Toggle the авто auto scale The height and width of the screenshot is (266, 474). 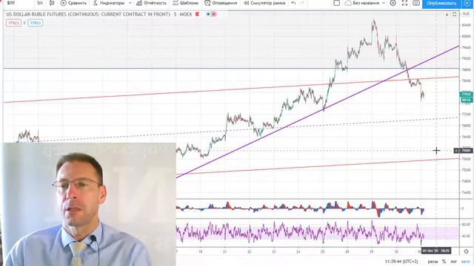coord(466,262)
